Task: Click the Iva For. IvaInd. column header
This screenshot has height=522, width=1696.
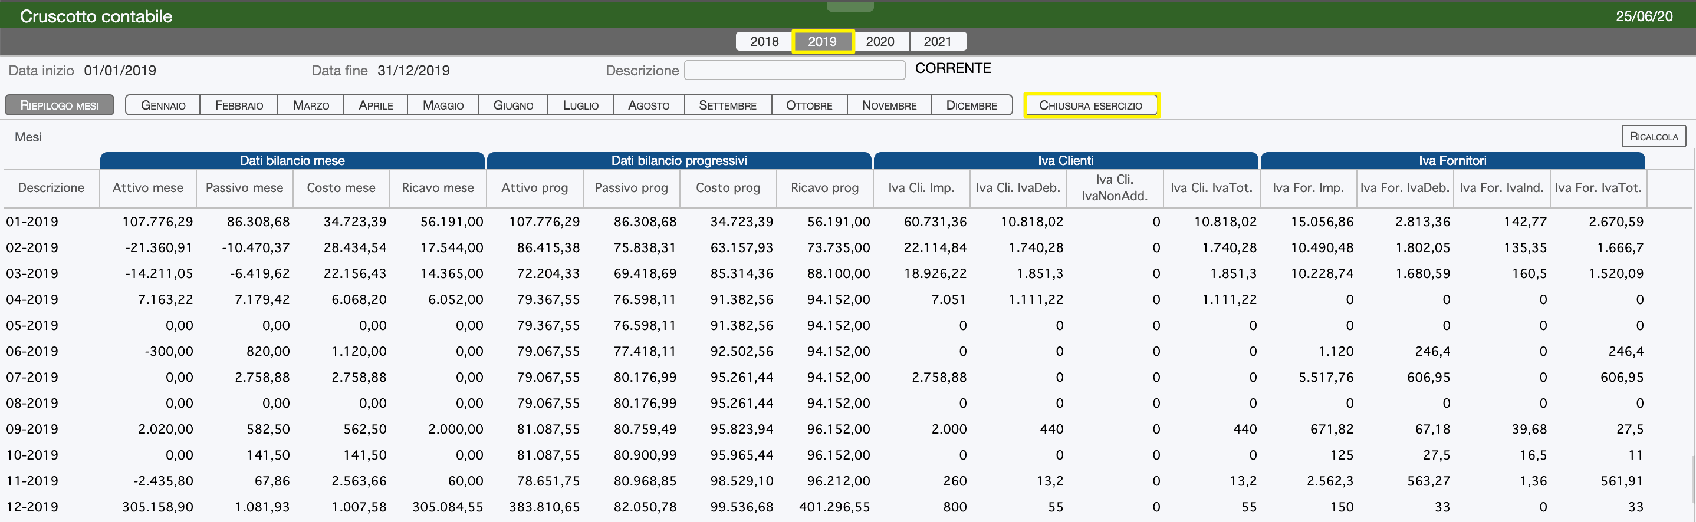Action: [x=1502, y=187]
